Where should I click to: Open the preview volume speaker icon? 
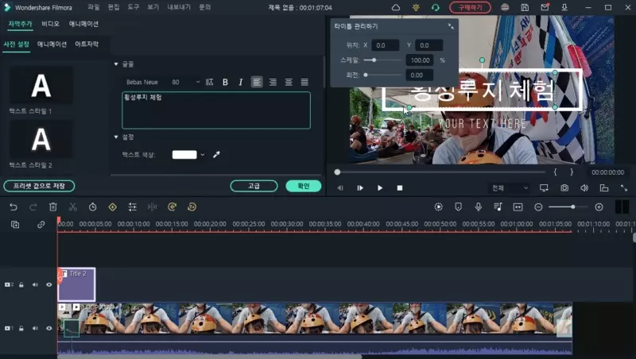(x=584, y=187)
